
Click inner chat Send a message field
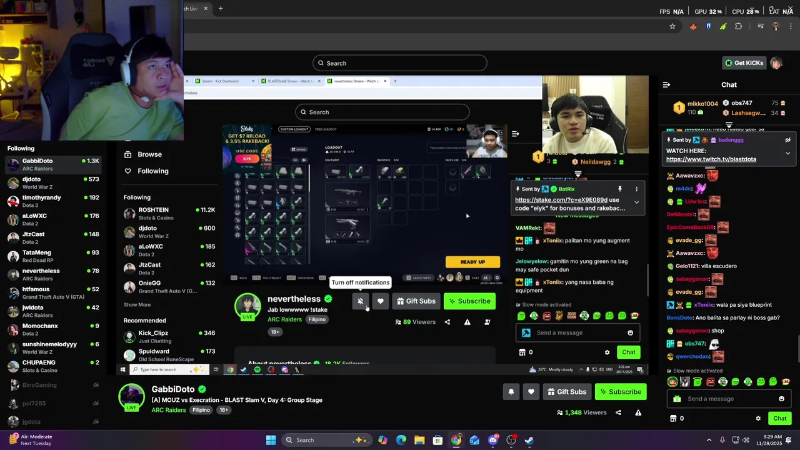coord(577,332)
